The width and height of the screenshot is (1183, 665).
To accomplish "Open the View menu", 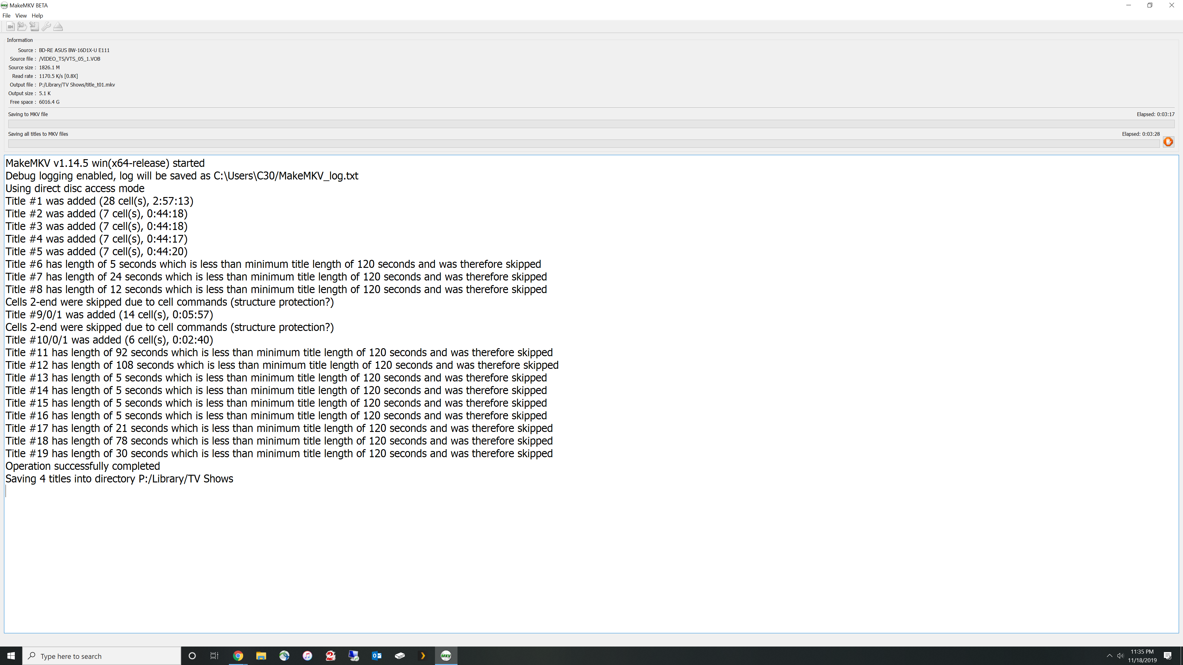I will (21, 15).
